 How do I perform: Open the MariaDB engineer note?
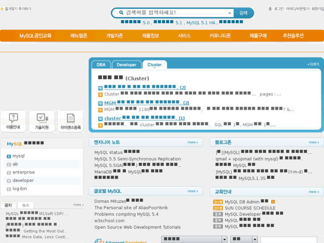[128, 172]
